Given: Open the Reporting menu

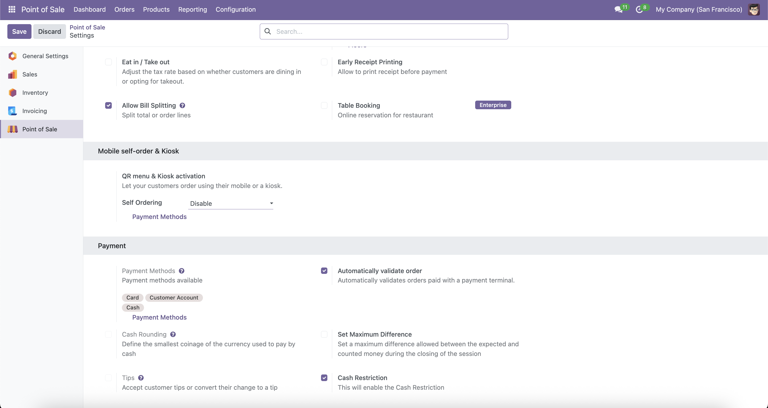Looking at the screenshot, I should pos(193,10).
